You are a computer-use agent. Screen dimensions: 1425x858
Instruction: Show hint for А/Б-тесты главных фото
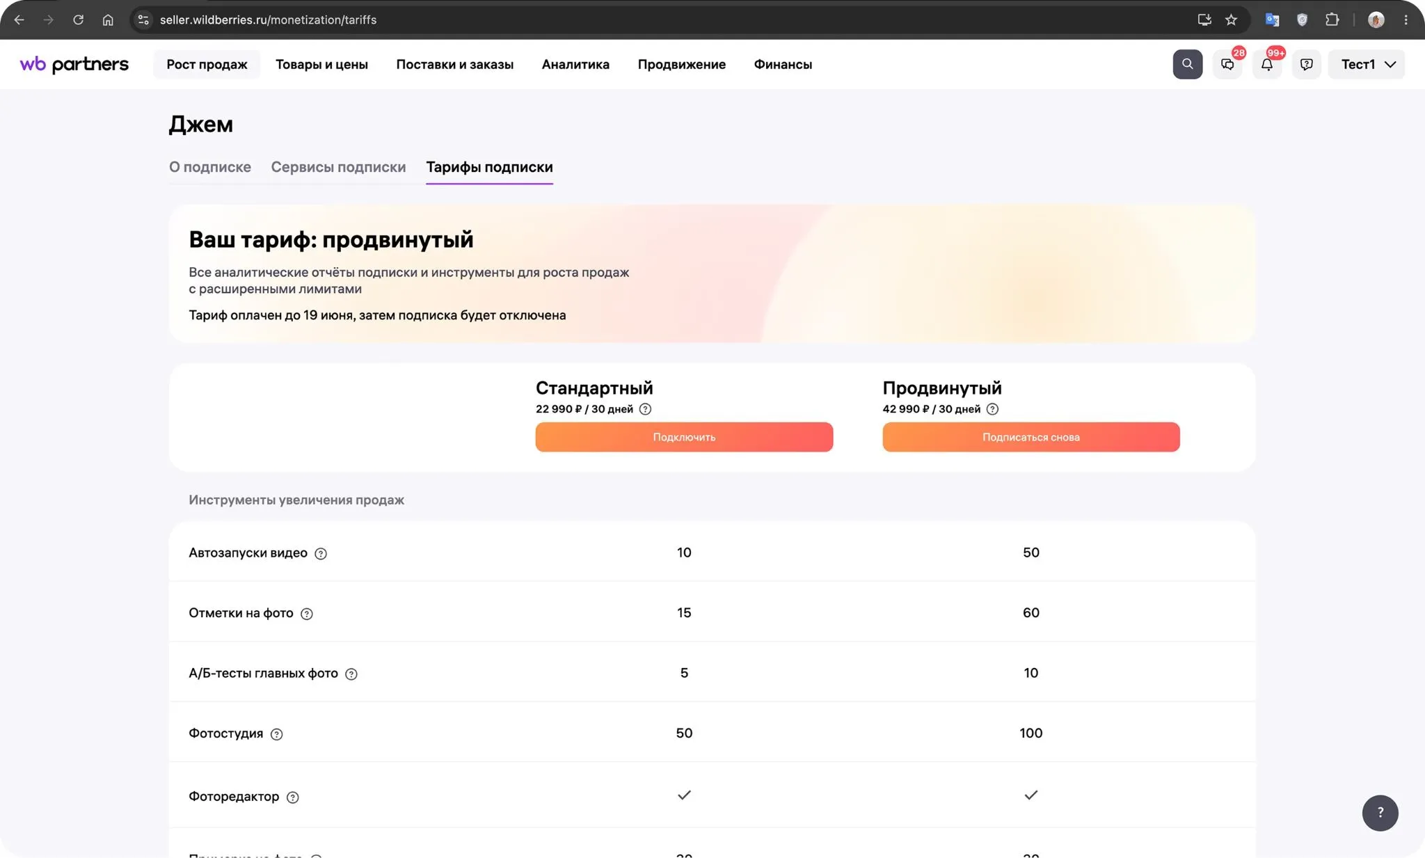[351, 674]
